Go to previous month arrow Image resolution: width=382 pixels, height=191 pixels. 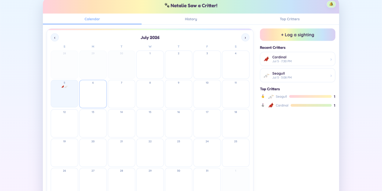55,38
